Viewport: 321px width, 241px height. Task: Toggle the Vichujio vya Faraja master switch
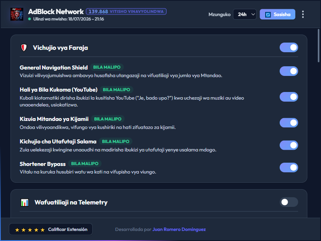pos(288,47)
